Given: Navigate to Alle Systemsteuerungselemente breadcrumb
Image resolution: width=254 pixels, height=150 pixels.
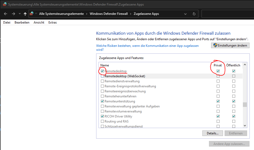Looking at the screenshot, I should point(61,14).
